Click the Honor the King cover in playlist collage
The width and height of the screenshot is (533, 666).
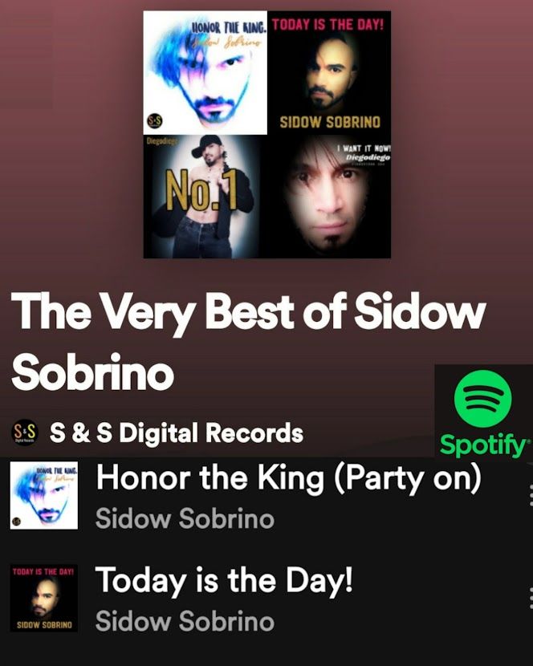pyautogui.click(x=205, y=73)
